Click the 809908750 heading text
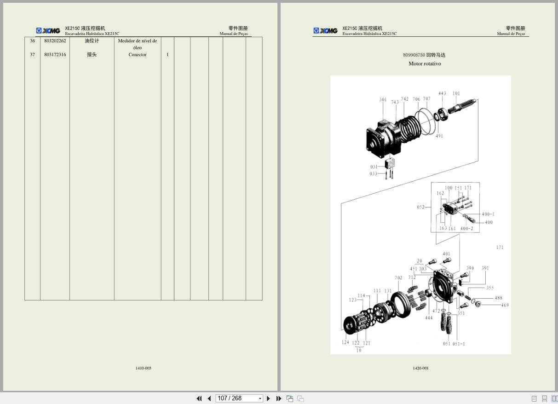Viewport: 558px width, 404px height. tap(424, 55)
